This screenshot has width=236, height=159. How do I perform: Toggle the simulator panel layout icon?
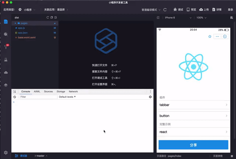tap(158, 18)
